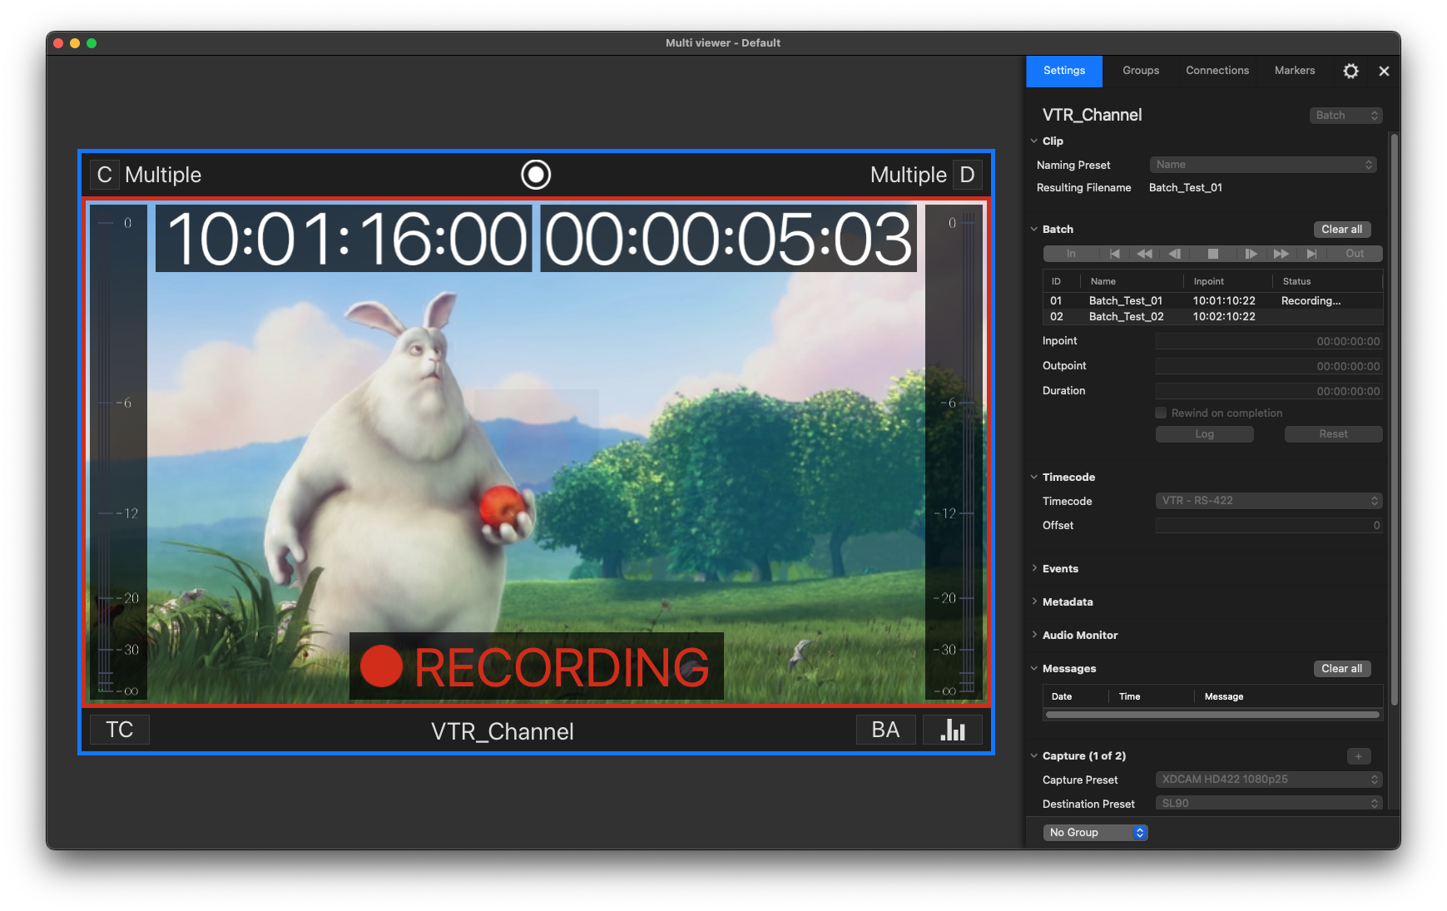The width and height of the screenshot is (1447, 911).
Task: Toggle the TC overlay button
Action: point(120,730)
